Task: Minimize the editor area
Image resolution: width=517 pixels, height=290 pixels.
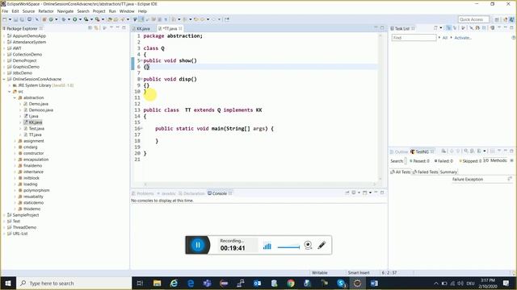Action: pyautogui.click(x=376, y=28)
